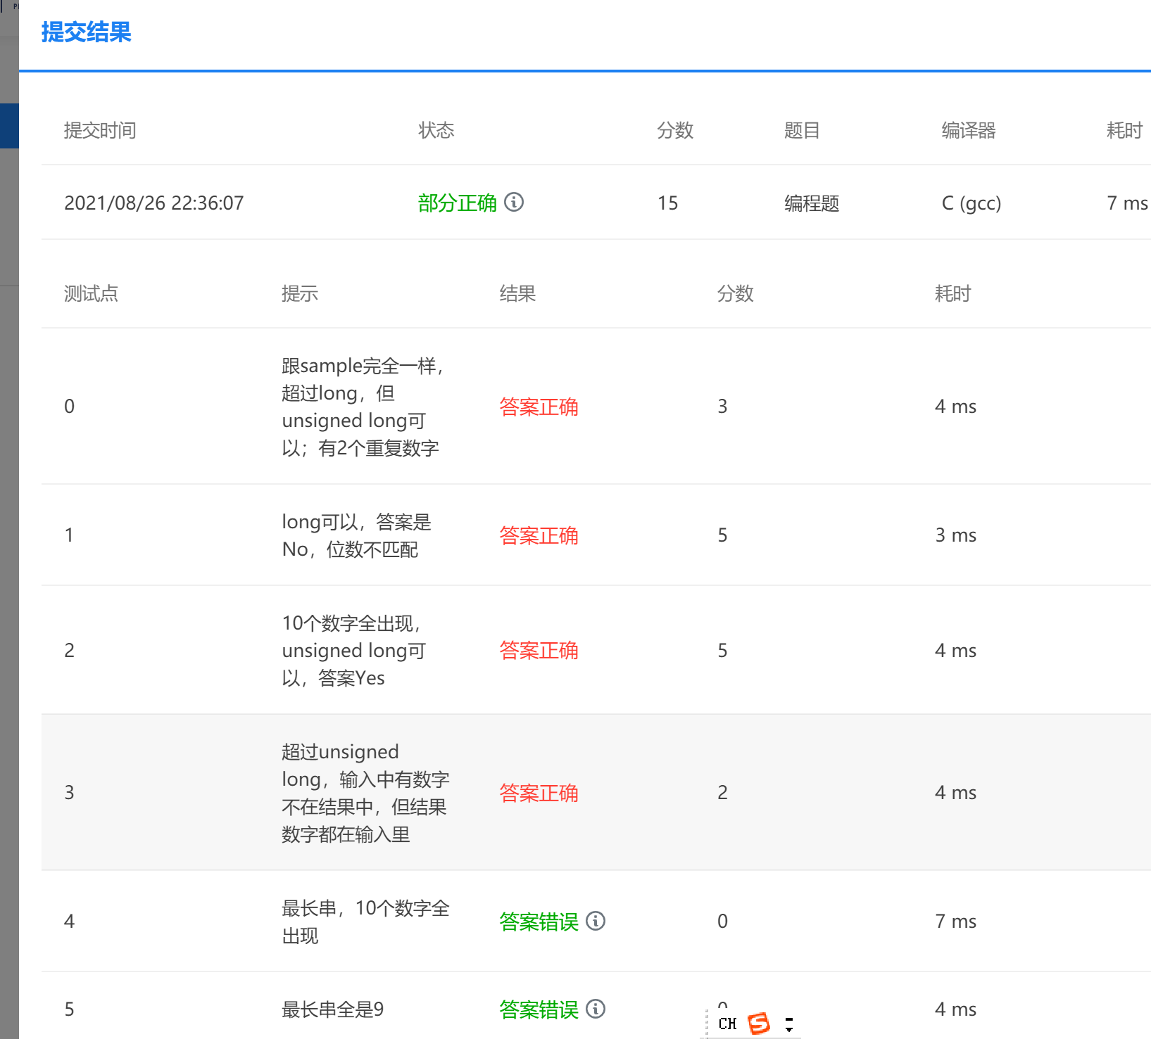Select the highlighted blue sidebar item on left
This screenshot has width=1151, height=1039.
pyautogui.click(x=9, y=125)
